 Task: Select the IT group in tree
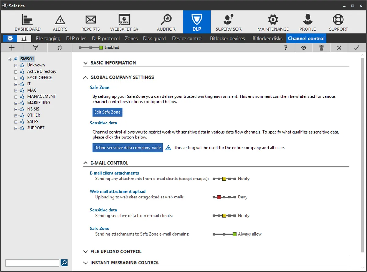click(x=29, y=84)
